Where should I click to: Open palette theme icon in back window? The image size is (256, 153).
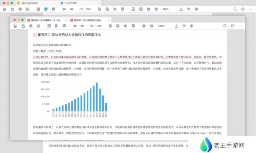[x=196, y=9]
